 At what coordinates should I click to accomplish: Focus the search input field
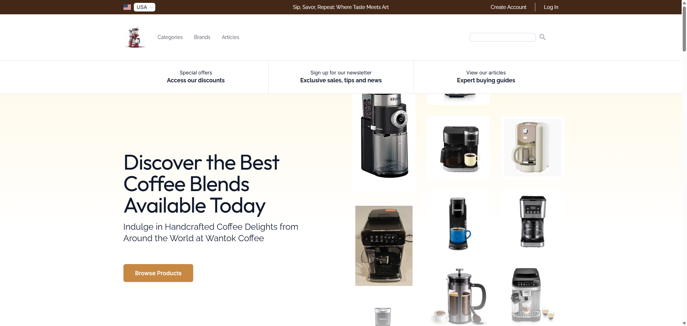(x=502, y=37)
